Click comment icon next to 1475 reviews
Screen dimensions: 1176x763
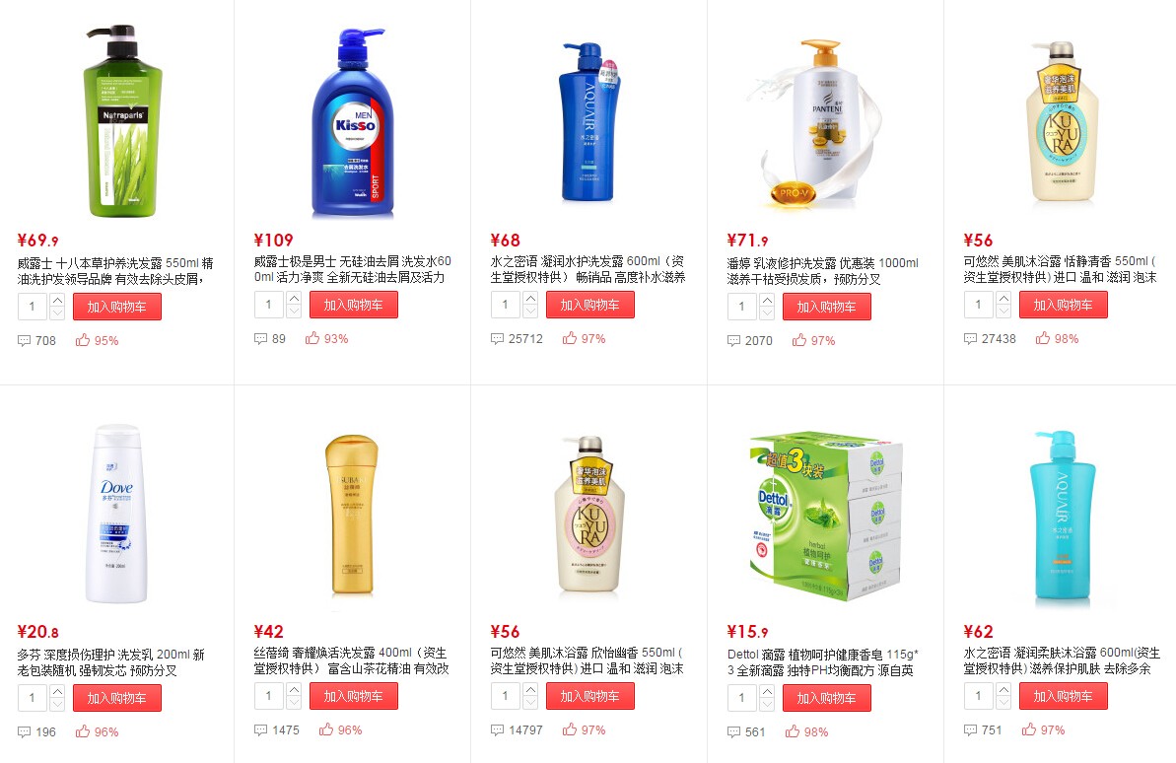pos(261,730)
